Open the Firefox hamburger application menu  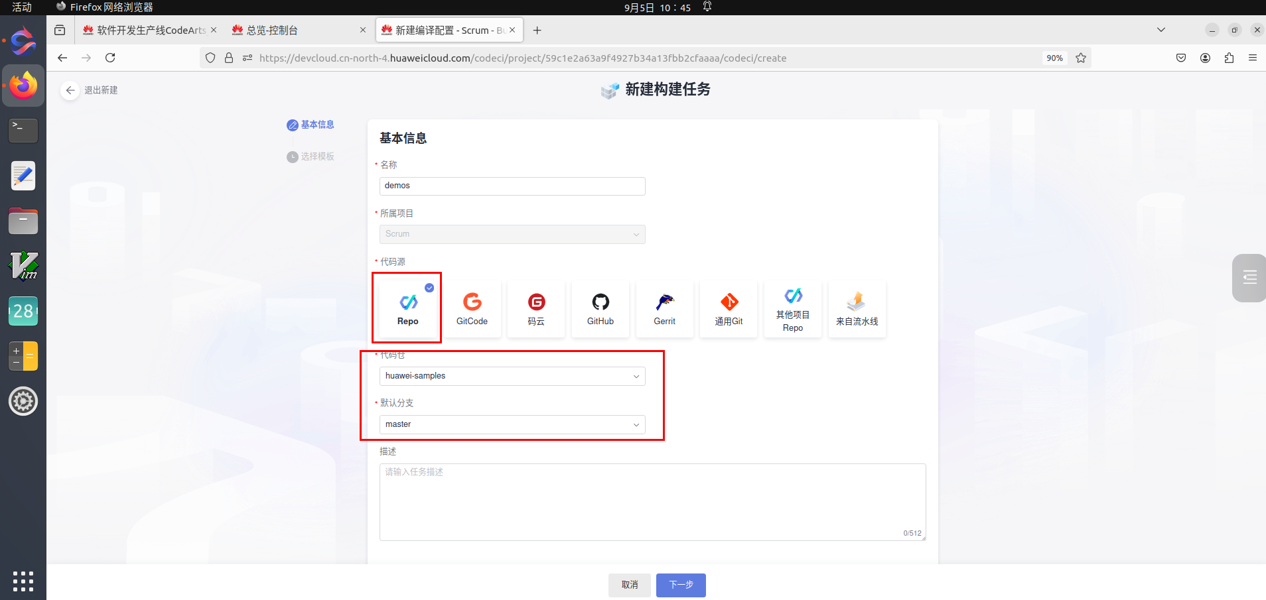tap(1253, 58)
